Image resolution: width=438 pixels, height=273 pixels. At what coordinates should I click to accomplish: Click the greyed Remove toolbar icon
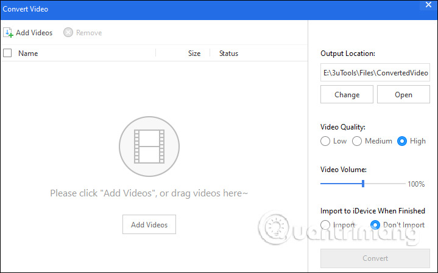point(68,32)
